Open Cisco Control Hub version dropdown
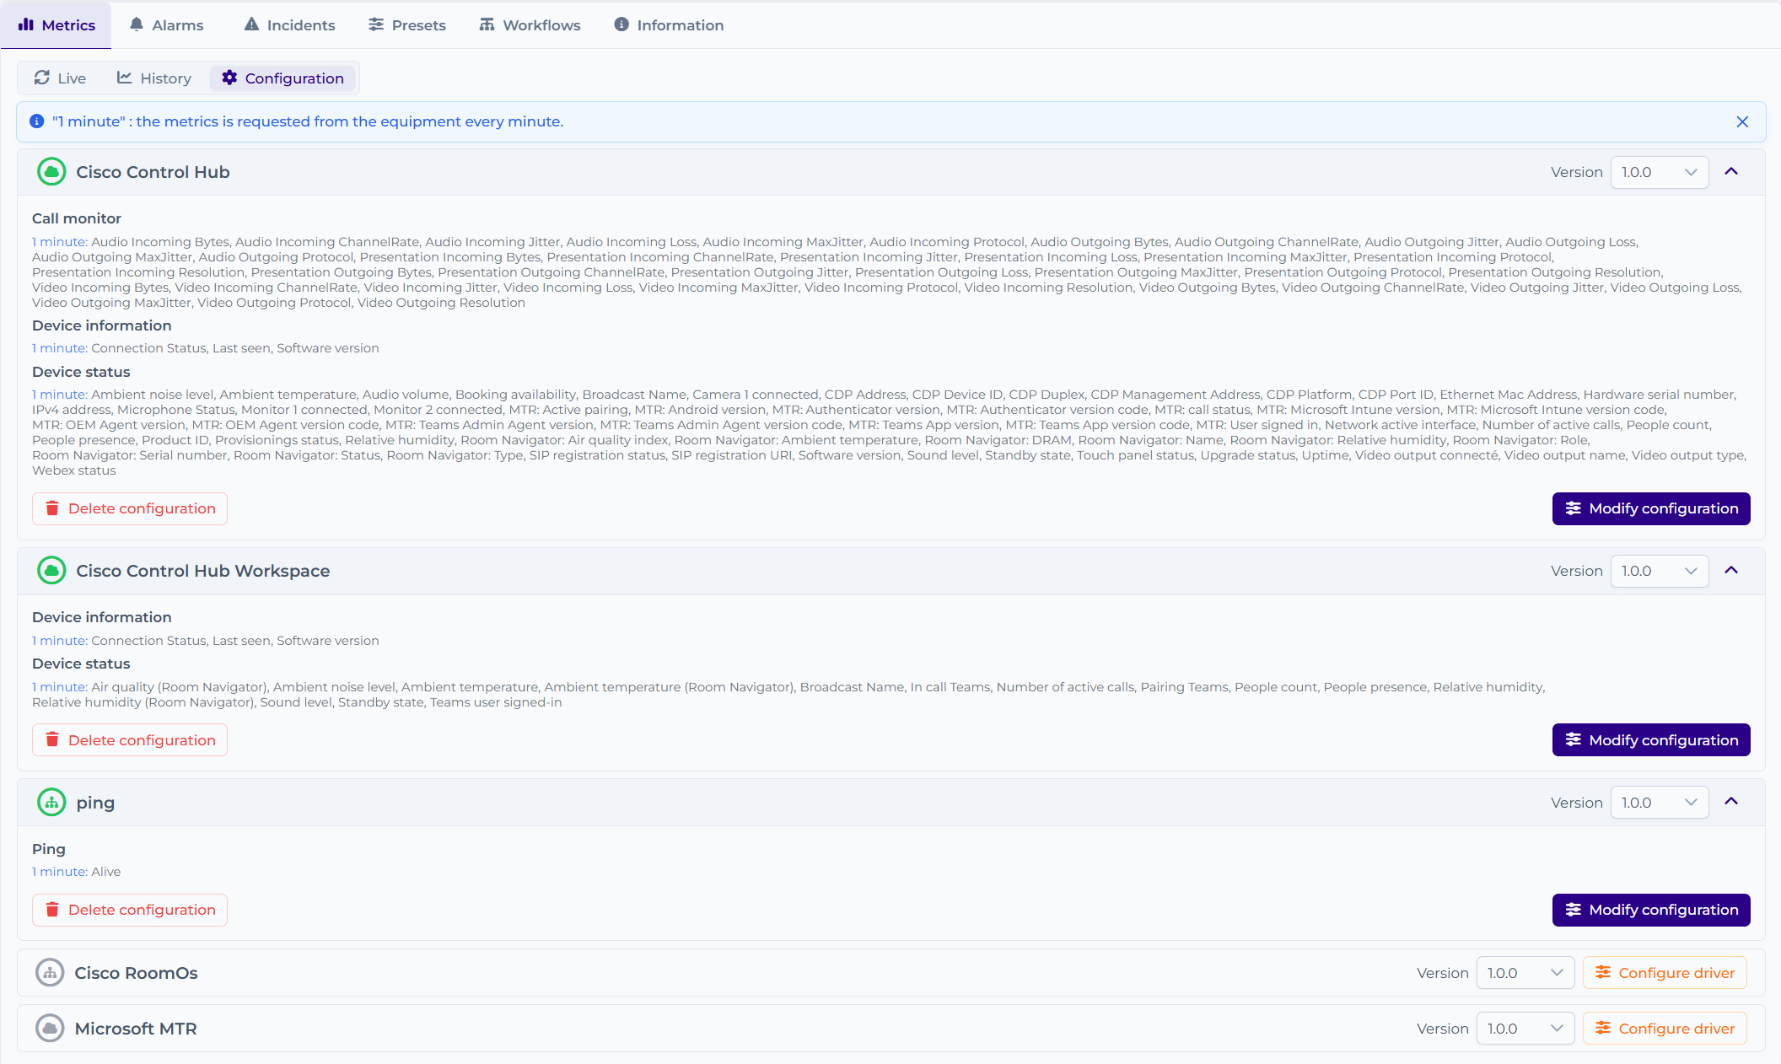 pyautogui.click(x=1659, y=172)
